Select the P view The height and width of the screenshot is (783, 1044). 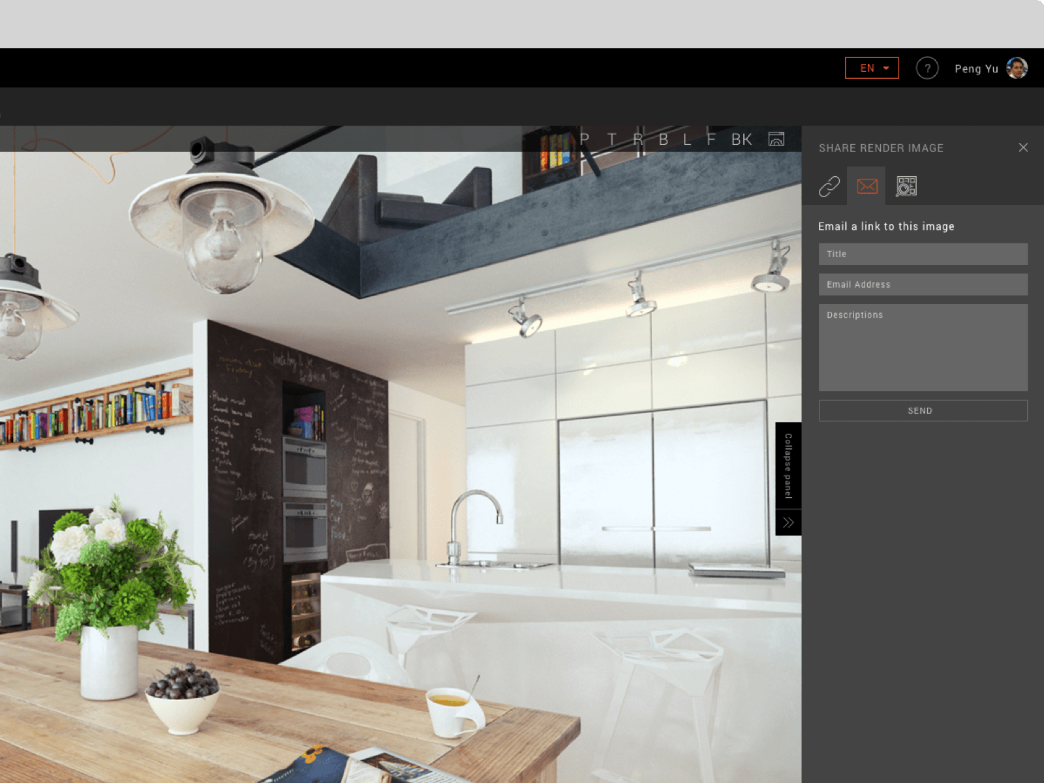tap(585, 139)
